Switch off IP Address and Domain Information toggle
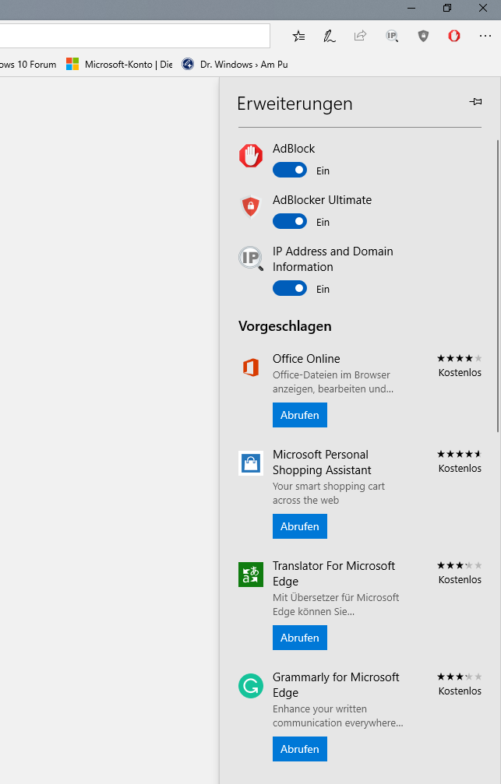This screenshot has width=501, height=784. [290, 289]
